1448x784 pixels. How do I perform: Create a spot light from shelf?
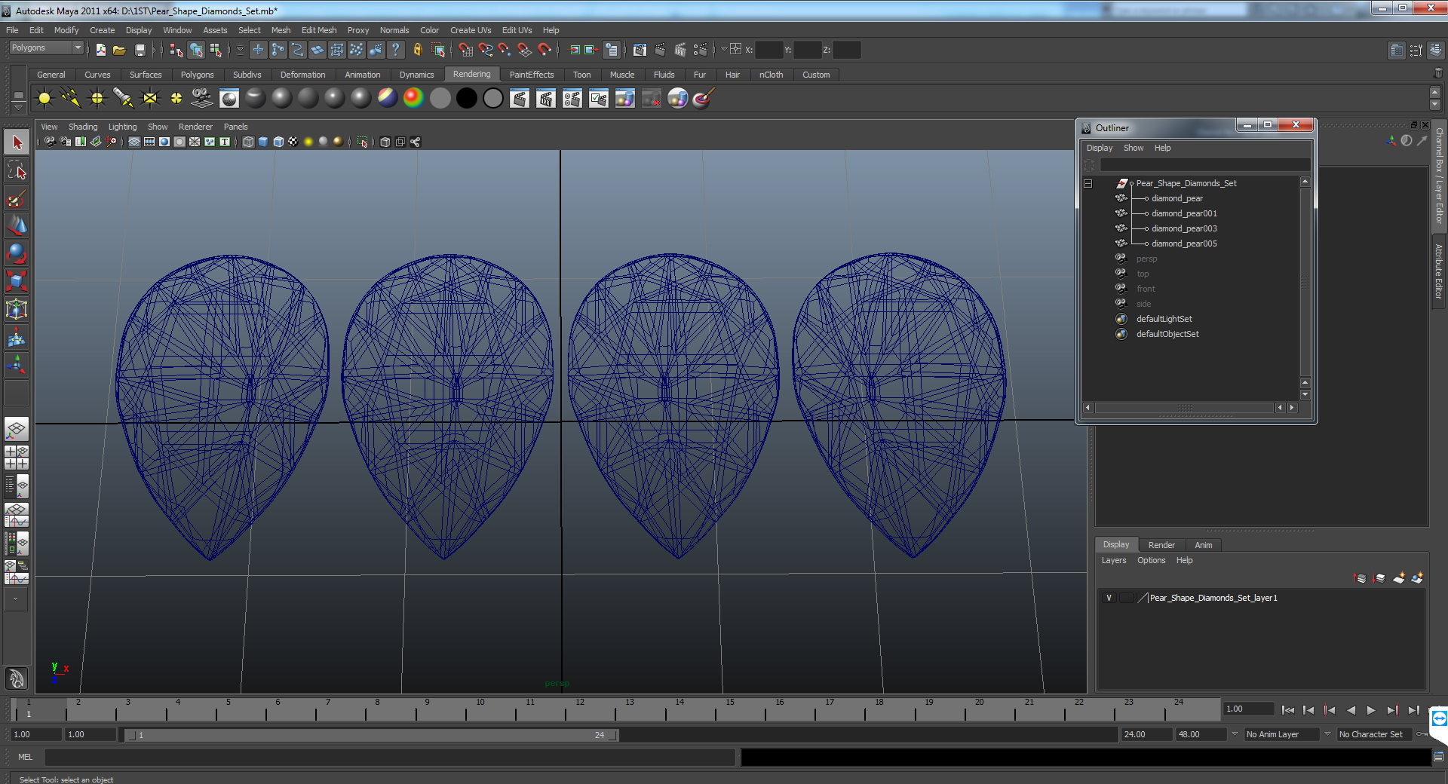(124, 98)
